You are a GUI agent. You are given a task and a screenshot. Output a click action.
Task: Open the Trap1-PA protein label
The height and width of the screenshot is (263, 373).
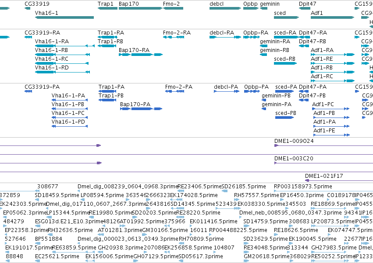click(x=112, y=87)
